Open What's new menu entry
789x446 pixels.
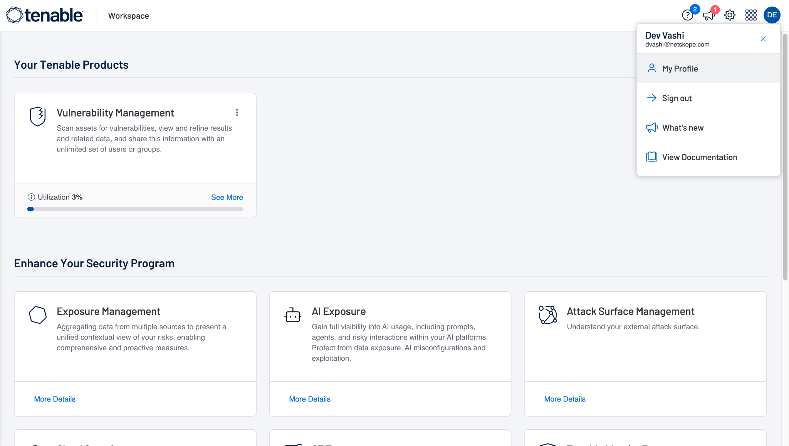click(x=708, y=128)
